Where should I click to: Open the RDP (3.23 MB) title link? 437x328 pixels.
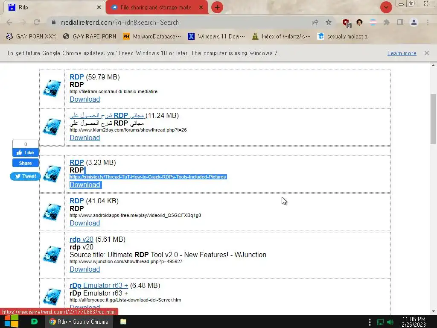click(77, 162)
